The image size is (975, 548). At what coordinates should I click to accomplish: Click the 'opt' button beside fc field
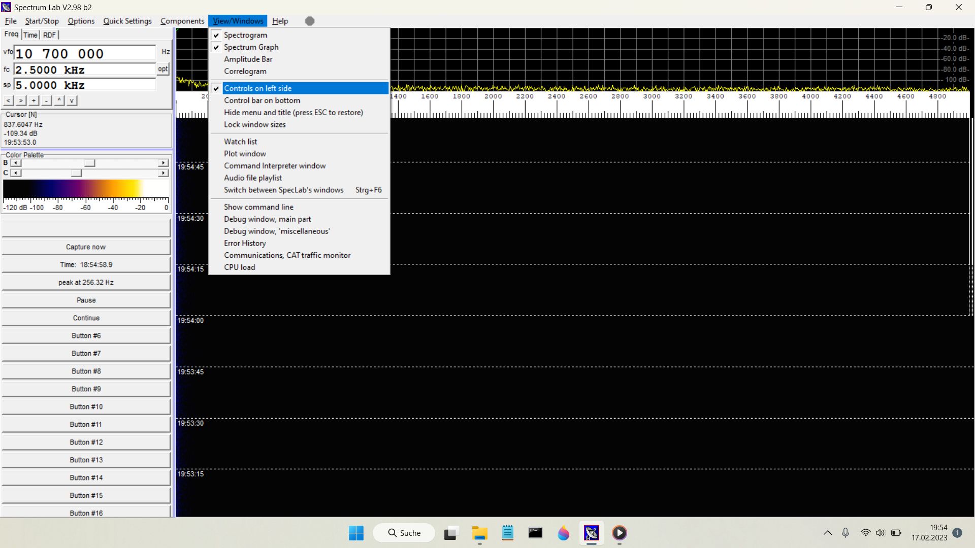(162, 69)
